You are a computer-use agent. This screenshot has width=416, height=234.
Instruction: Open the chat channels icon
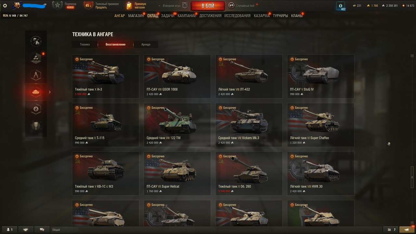click(42, 229)
